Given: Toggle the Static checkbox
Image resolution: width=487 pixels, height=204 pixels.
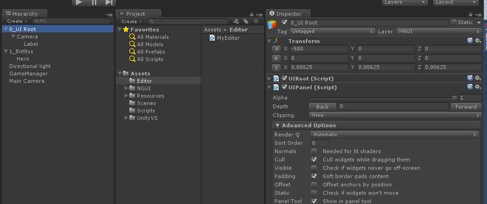Looking at the screenshot, I should [454, 22].
